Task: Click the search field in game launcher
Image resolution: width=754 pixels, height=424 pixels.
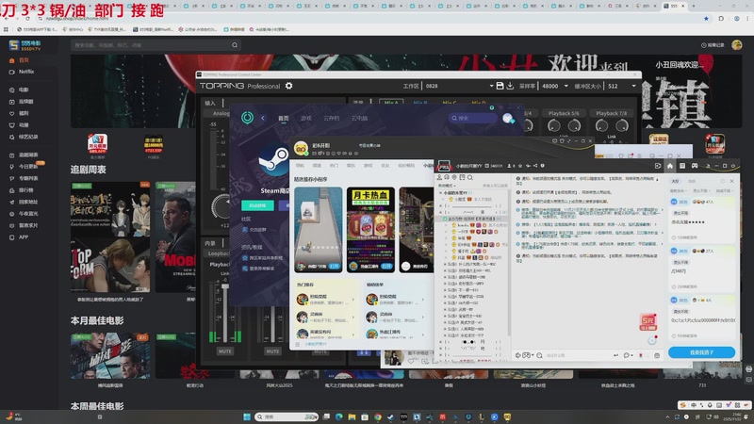Action: [x=473, y=118]
